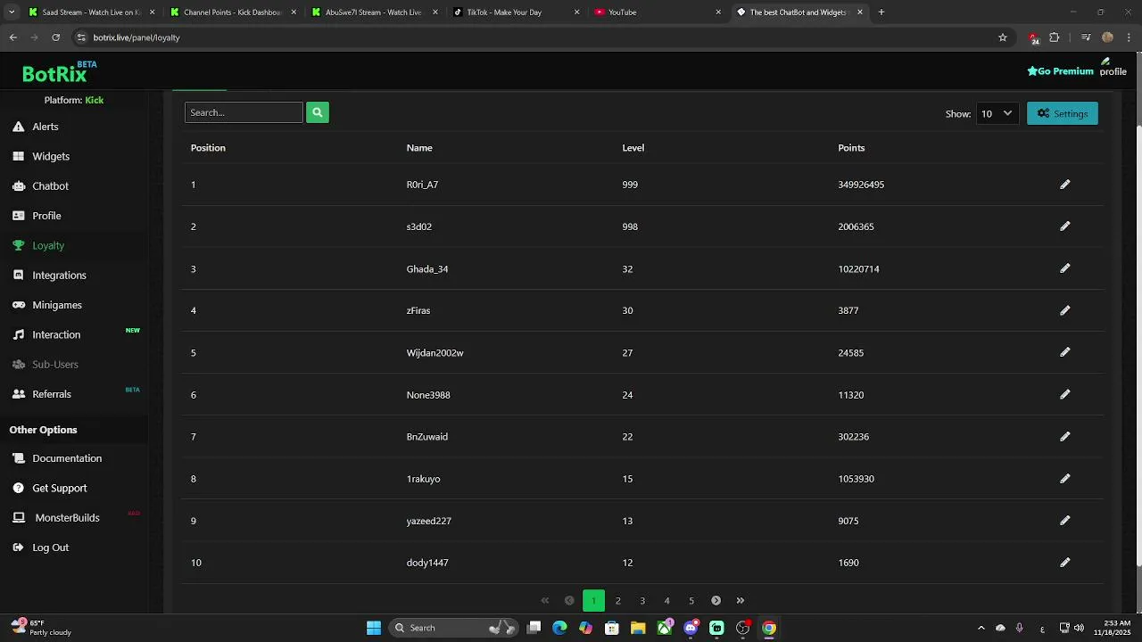The width and height of the screenshot is (1142, 642).
Task: Edit dody1447 row pencil icon
Action: click(1064, 563)
